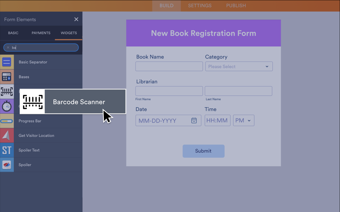This screenshot has width=340, height=212.
Task: Click the purple stopwatch widget icon
Action: (x=7, y=106)
